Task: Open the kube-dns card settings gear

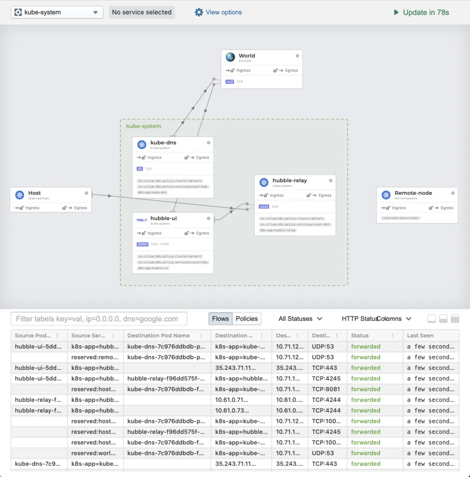Action: click(208, 143)
